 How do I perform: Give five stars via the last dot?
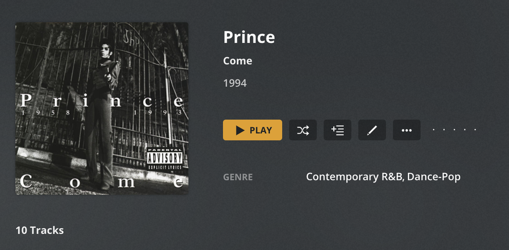point(475,130)
